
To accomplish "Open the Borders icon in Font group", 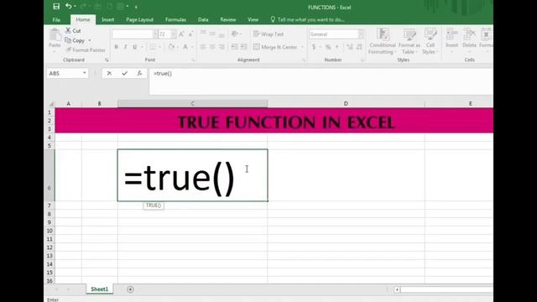I will pyautogui.click(x=153, y=47).
